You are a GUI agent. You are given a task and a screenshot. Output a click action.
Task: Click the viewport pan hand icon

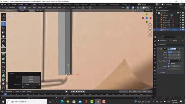coord(150,28)
